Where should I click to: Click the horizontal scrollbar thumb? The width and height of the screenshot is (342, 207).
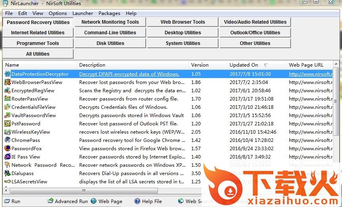(x=84, y=190)
